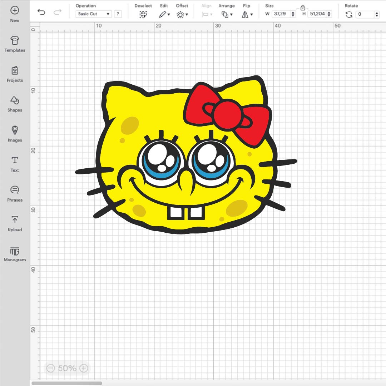Select the SpongeBob cat image on canvas
386x386 pixels.
click(186, 155)
